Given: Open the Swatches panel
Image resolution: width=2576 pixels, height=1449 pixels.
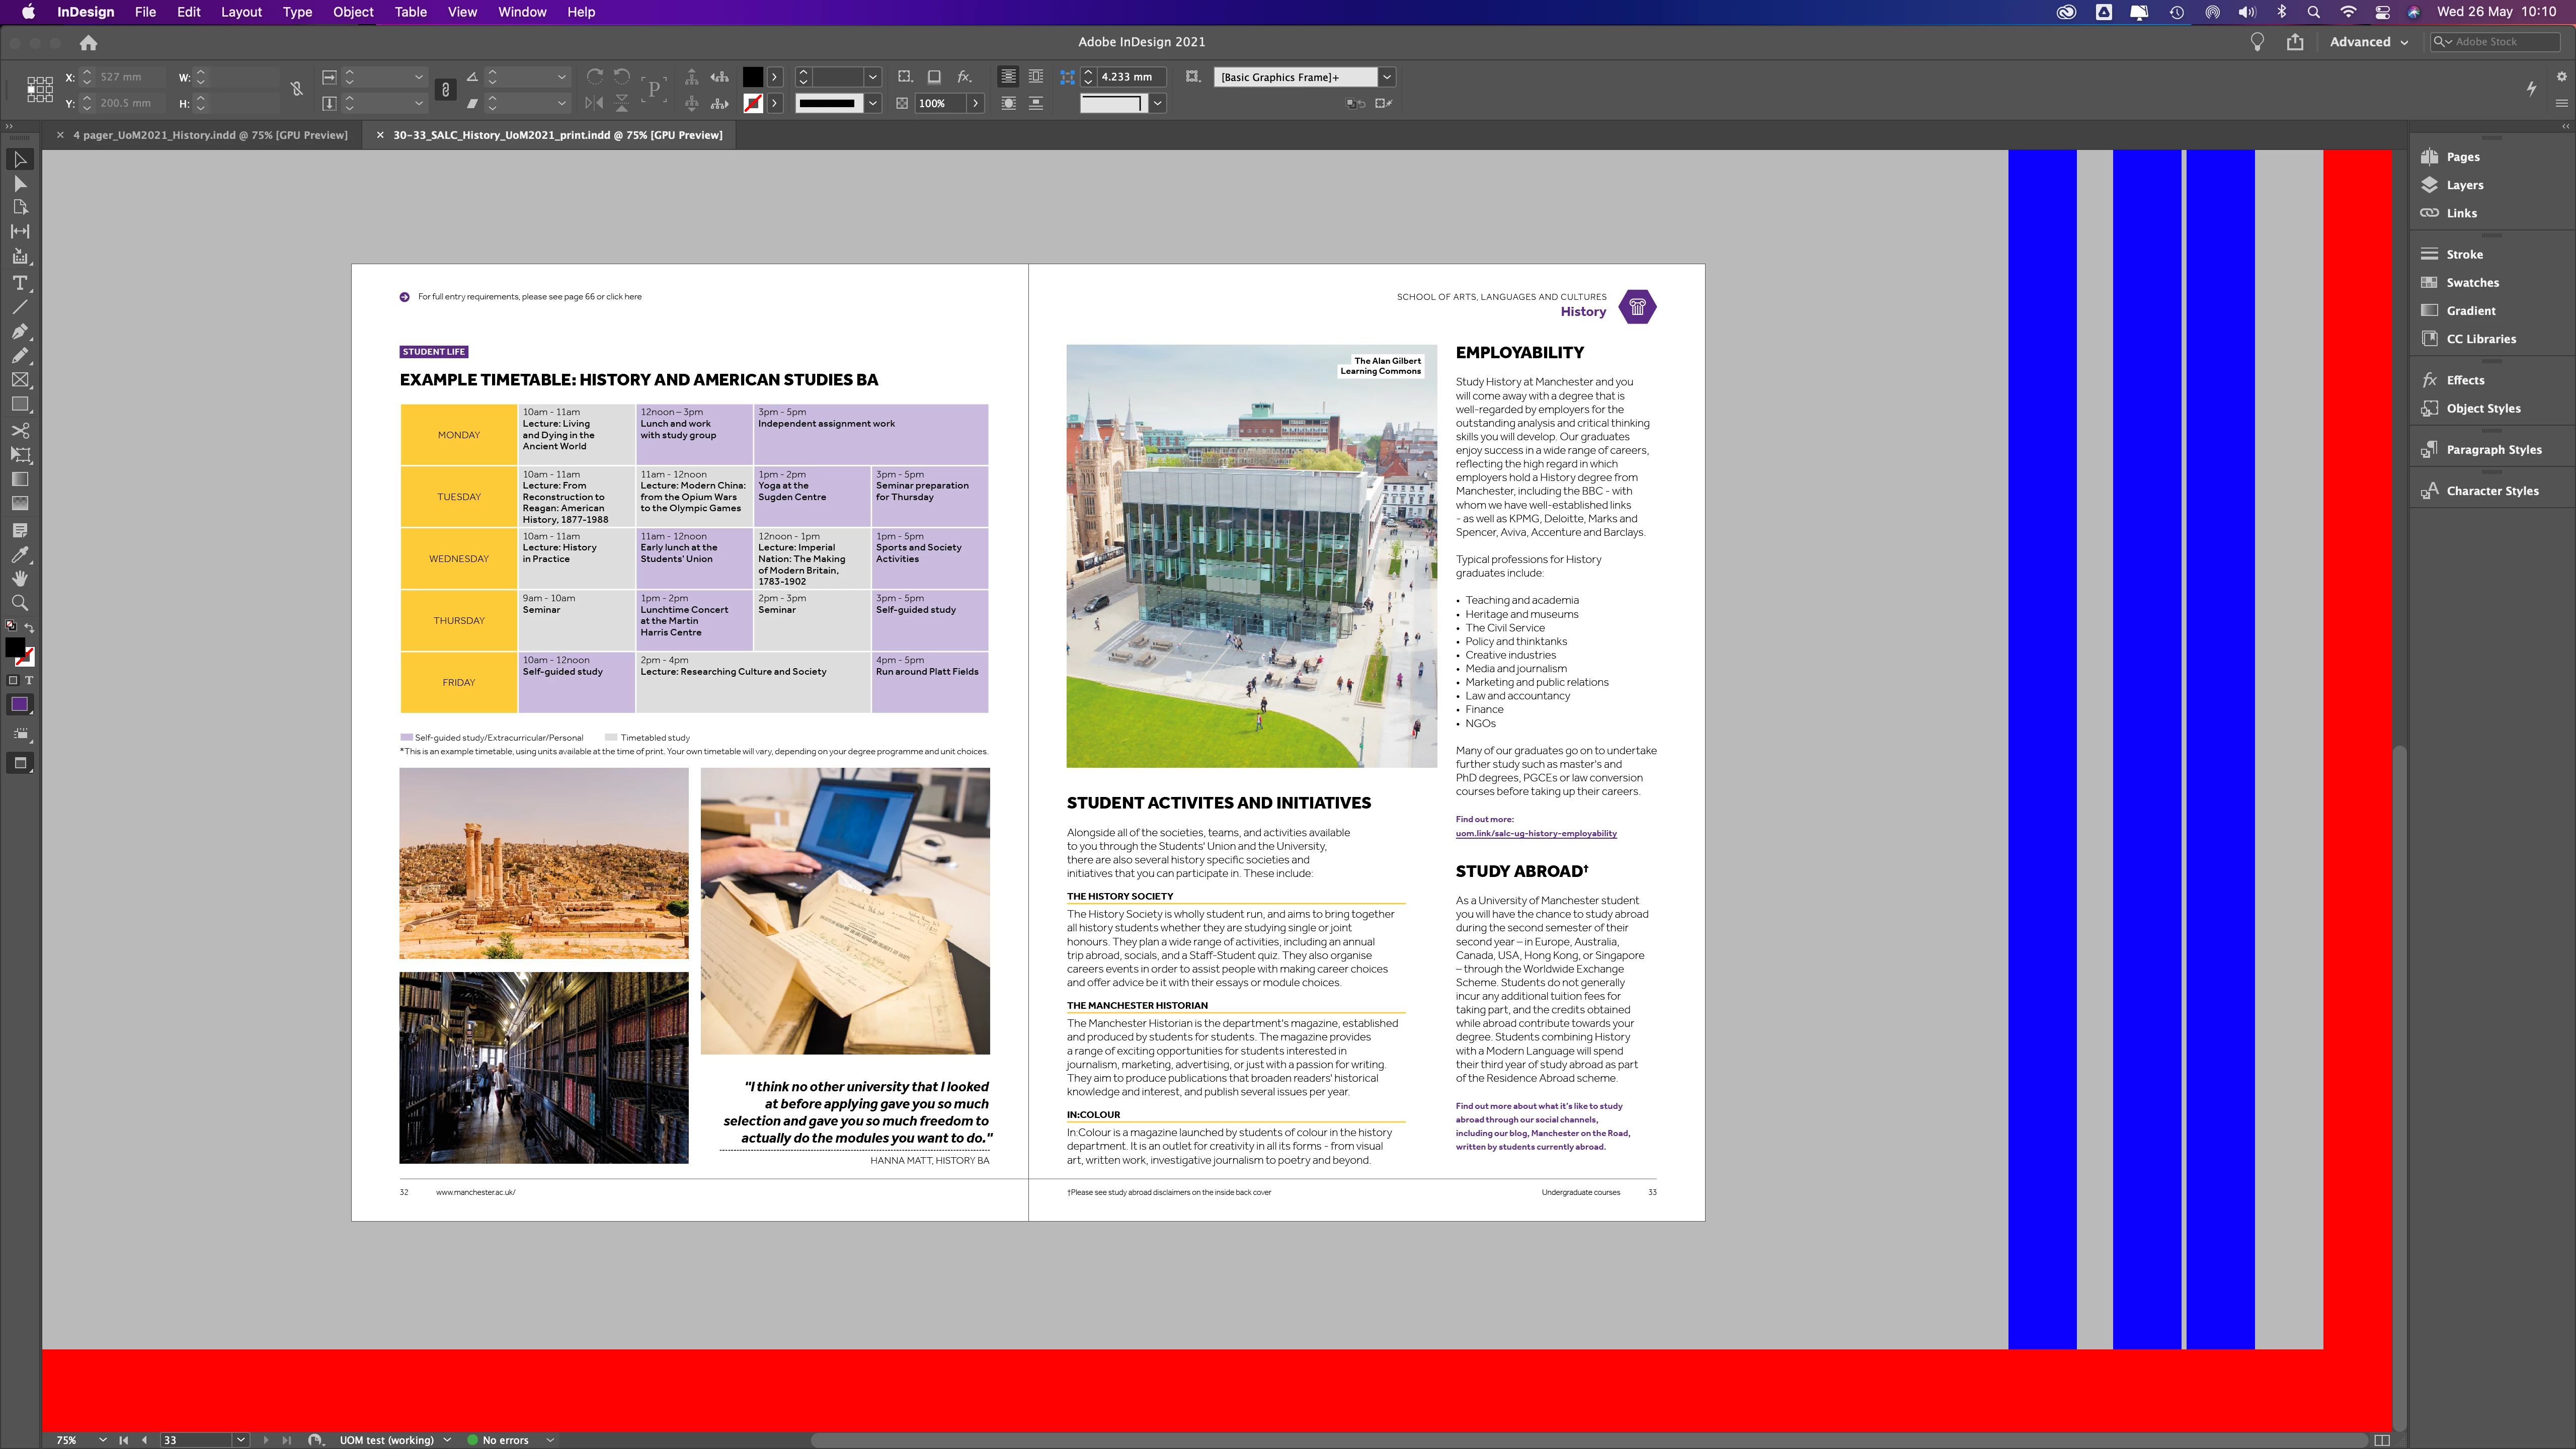Looking at the screenshot, I should (x=2472, y=283).
